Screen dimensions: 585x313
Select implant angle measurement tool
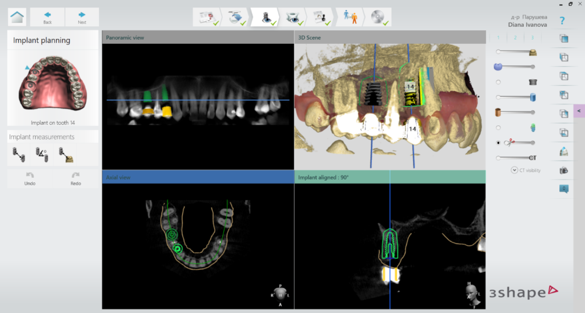tap(41, 153)
